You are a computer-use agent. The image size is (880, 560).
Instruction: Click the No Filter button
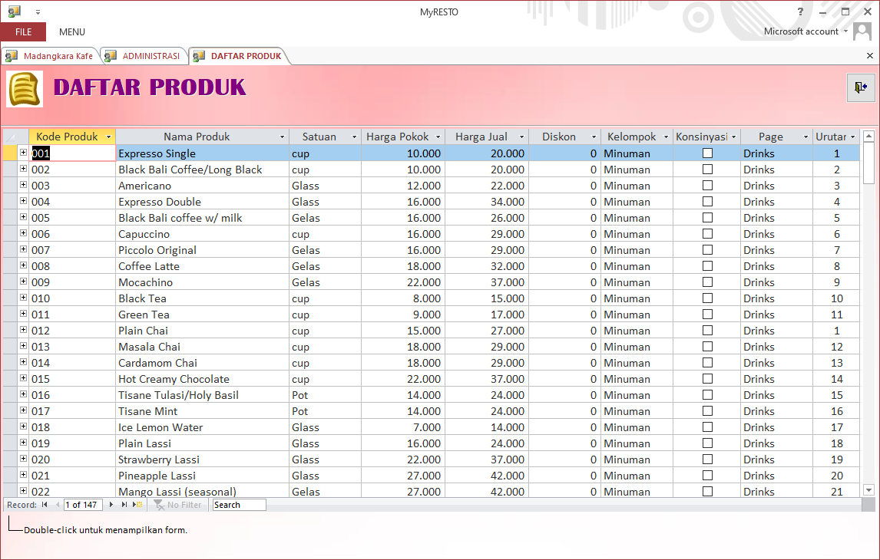pyautogui.click(x=177, y=505)
